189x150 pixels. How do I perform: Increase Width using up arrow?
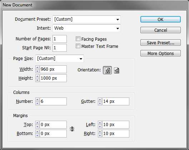pos(38,67)
